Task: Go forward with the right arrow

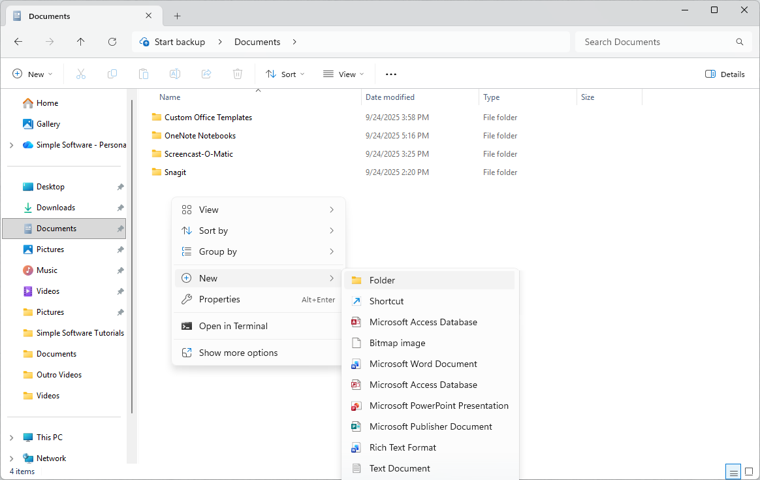Action: (x=50, y=42)
